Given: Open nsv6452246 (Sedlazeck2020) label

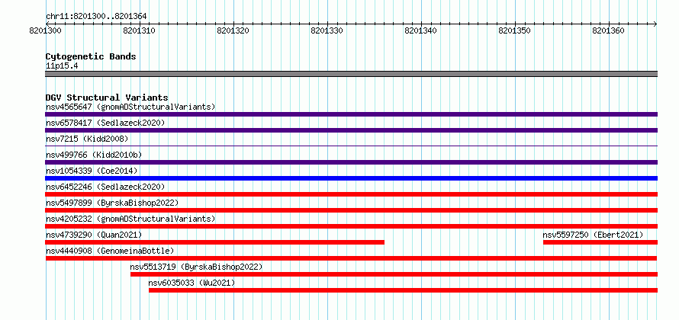Looking at the screenshot, I should click(x=105, y=187).
